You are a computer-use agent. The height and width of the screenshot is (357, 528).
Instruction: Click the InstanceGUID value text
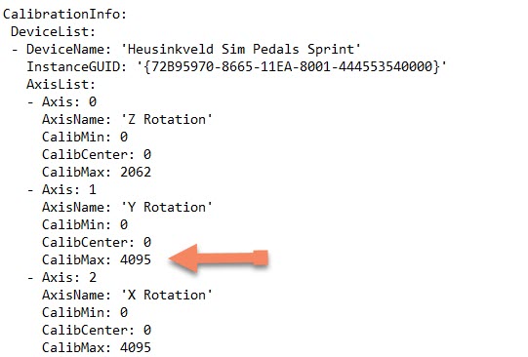[292, 66]
